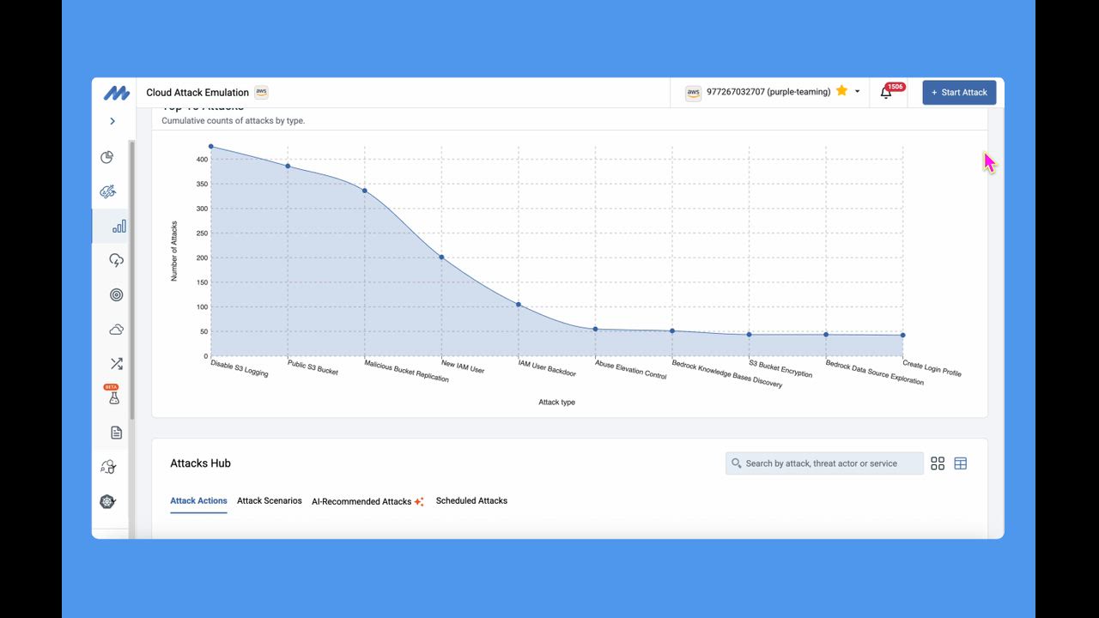Click the 'Bedrock Knowledge Bases Discovery' axis label

[727, 374]
